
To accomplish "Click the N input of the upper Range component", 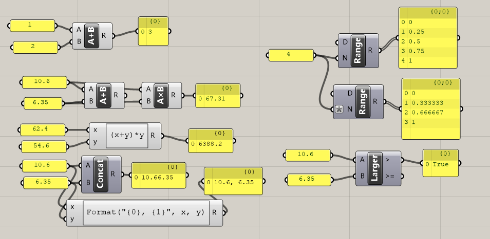I will pyautogui.click(x=345, y=58).
